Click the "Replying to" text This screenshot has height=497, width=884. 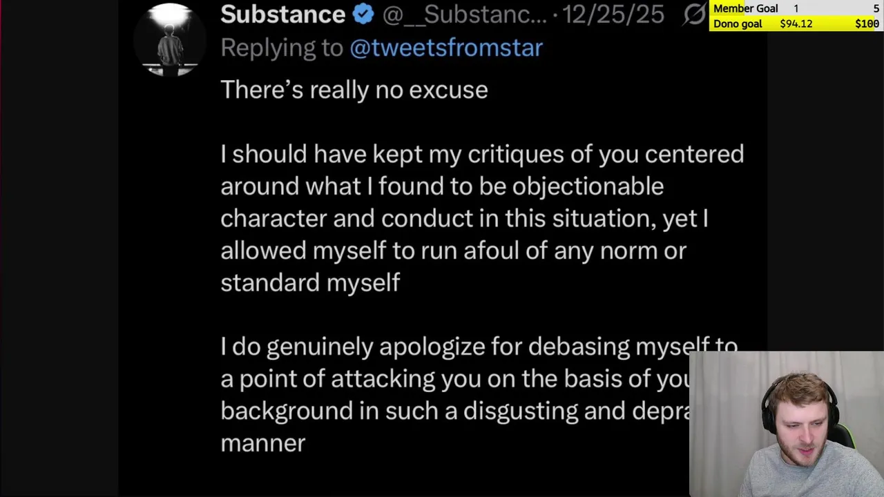[x=282, y=48]
